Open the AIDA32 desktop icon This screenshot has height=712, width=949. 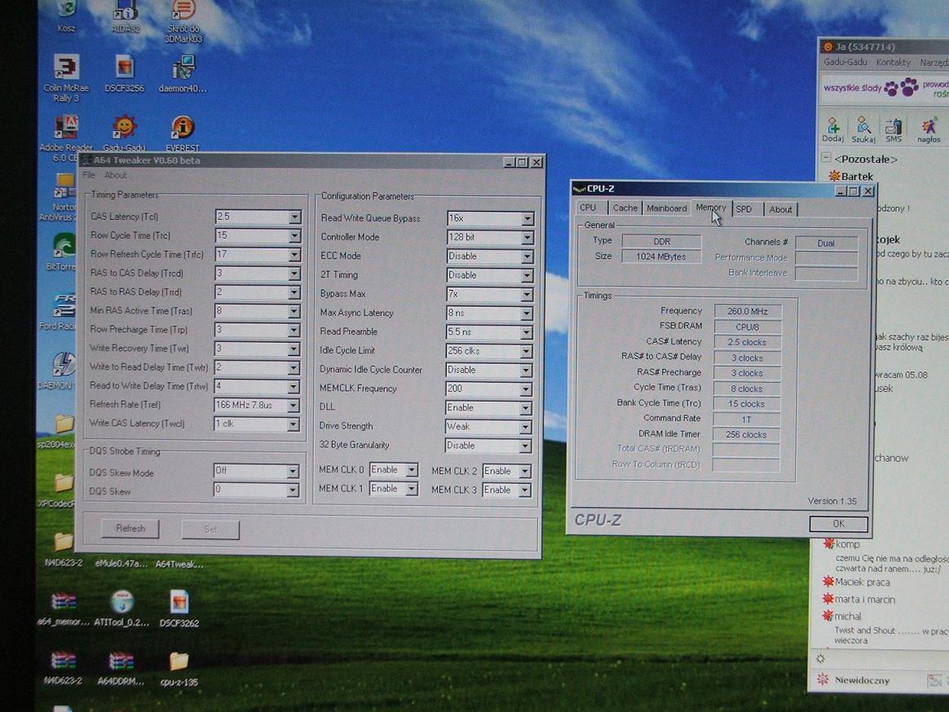125,11
